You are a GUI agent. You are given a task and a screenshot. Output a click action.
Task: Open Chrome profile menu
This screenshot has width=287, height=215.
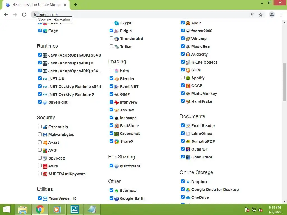[x=272, y=15]
